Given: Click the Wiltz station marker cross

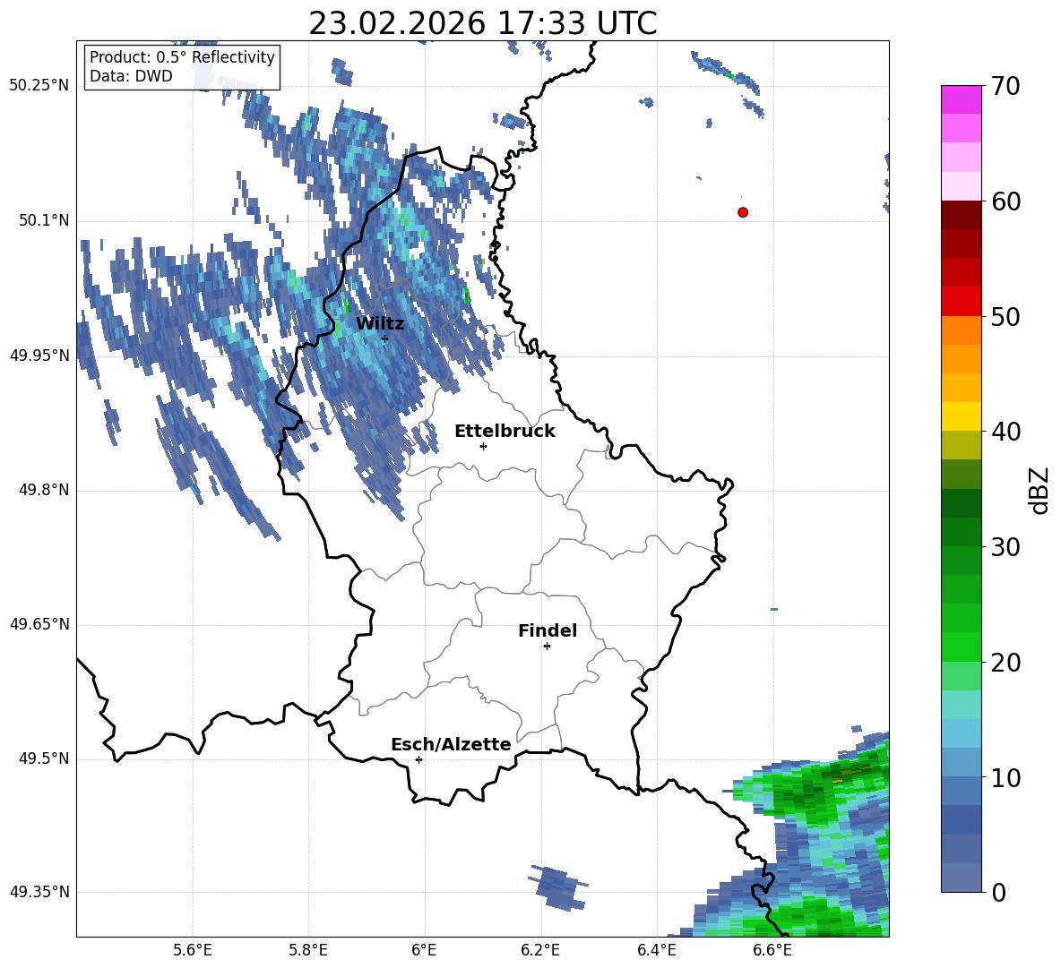Looking at the screenshot, I should [x=385, y=338].
